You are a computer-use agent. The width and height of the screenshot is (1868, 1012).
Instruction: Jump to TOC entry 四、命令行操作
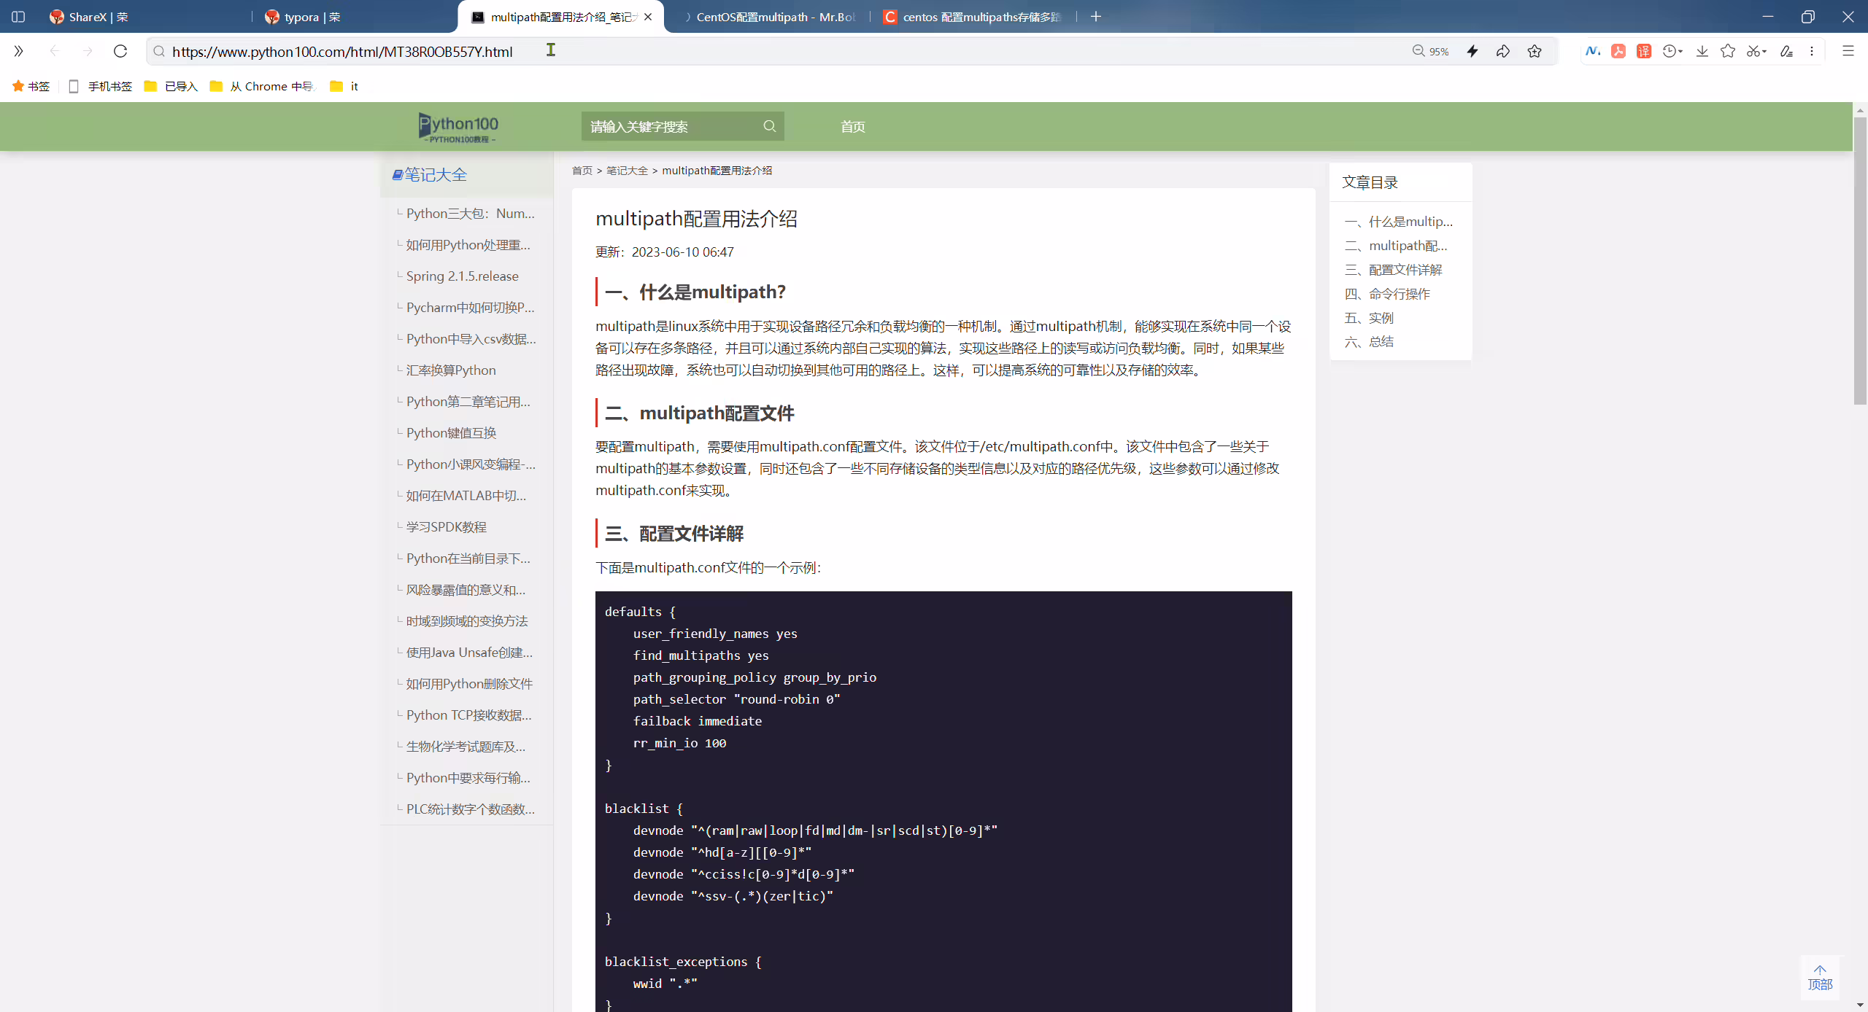pos(1387,294)
